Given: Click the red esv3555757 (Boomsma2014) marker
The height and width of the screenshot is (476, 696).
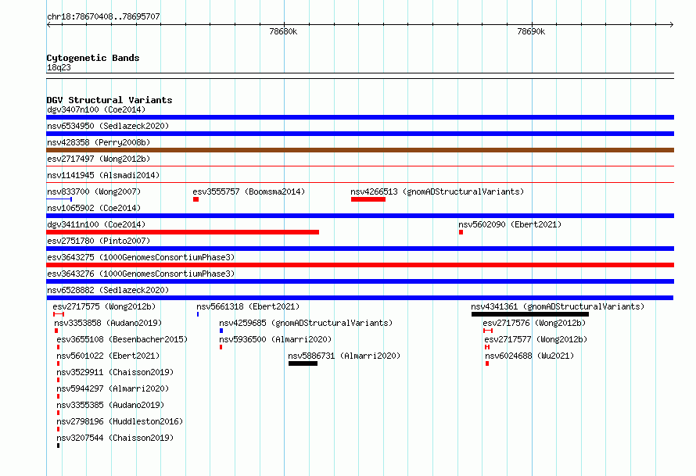Looking at the screenshot, I should 196,199.
